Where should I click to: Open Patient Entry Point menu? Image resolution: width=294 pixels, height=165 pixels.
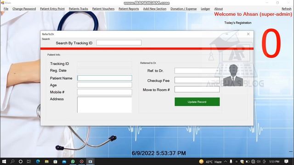click(x=52, y=9)
